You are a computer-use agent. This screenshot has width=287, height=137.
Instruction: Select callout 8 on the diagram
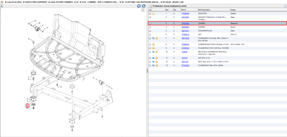pyautogui.click(x=29, y=39)
